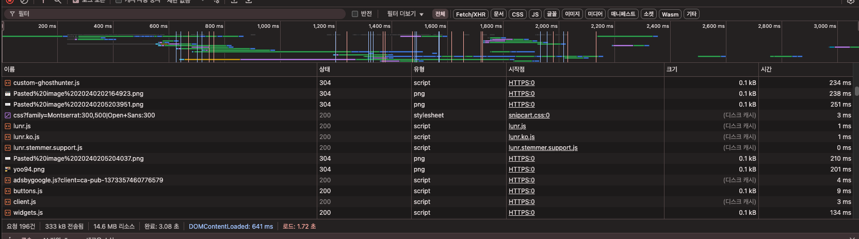The height and width of the screenshot is (239, 859).
Task: Click the 1,000 ms mark on timeline overview
Action: tap(268, 26)
